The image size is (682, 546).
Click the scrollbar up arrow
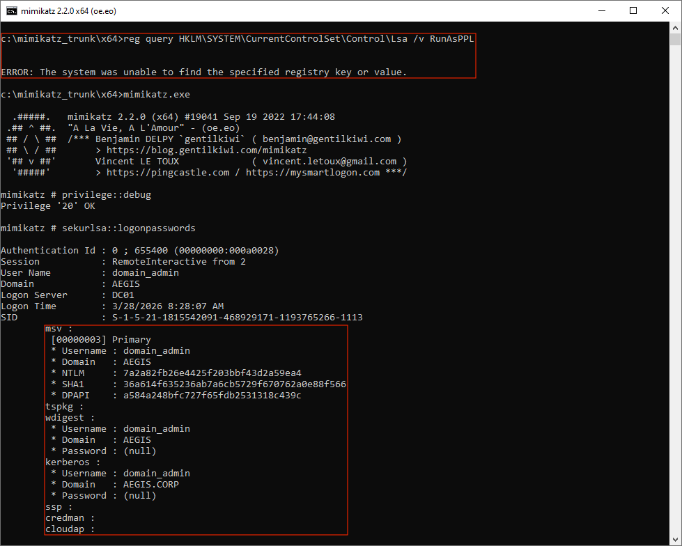click(x=675, y=28)
